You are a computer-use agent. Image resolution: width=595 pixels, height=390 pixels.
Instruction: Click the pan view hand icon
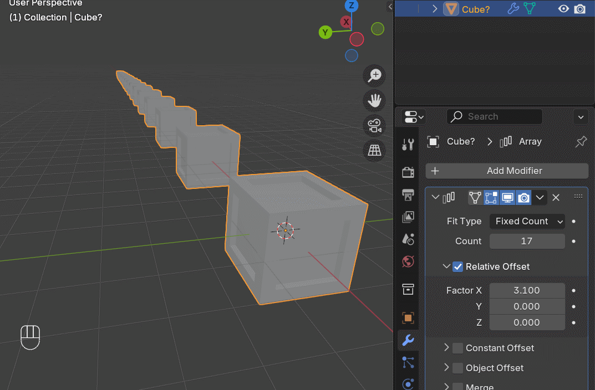(375, 100)
